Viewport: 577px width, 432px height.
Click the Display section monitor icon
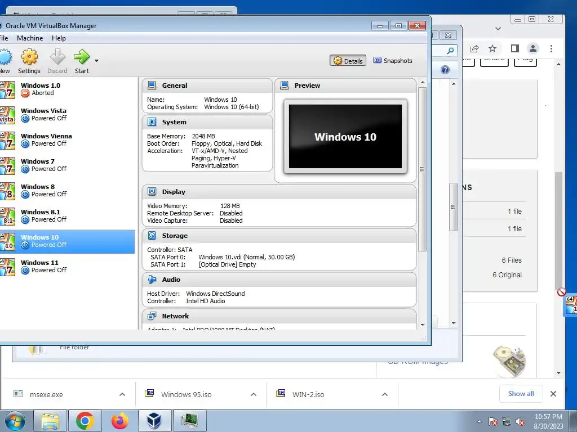152,192
